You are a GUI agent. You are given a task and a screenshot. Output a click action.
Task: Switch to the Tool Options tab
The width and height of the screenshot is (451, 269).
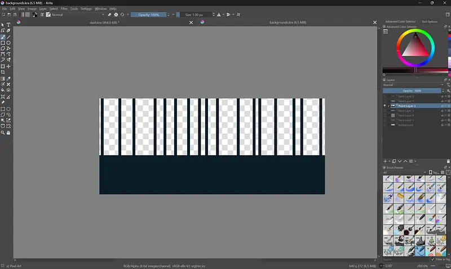[x=429, y=21]
